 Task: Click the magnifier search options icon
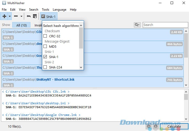(137, 25)
